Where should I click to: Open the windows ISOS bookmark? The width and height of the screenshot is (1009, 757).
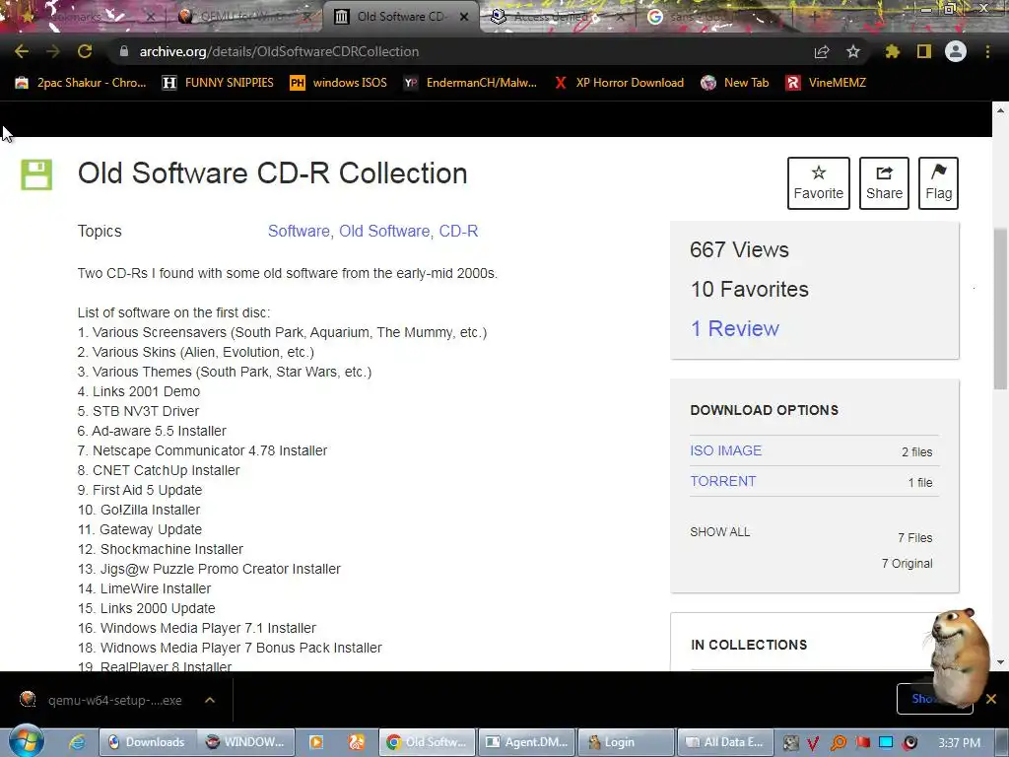(339, 83)
